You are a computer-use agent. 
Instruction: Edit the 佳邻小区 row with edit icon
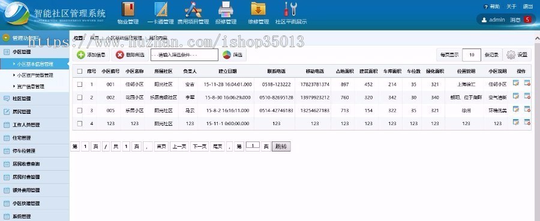pyautogui.click(x=516, y=83)
